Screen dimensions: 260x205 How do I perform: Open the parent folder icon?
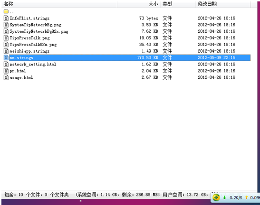(x=6, y=11)
